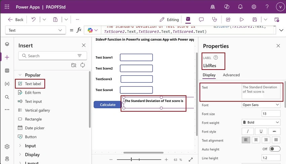286x164 pixels.
Task: Undo the last action
Action: tap(33, 19)
